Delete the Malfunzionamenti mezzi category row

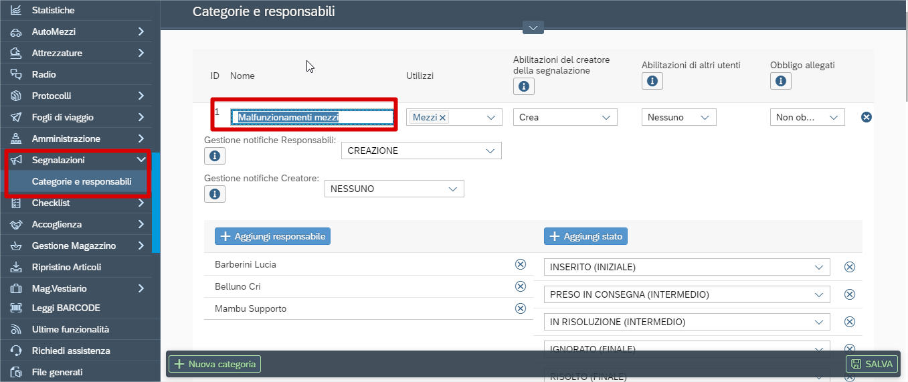866,117
